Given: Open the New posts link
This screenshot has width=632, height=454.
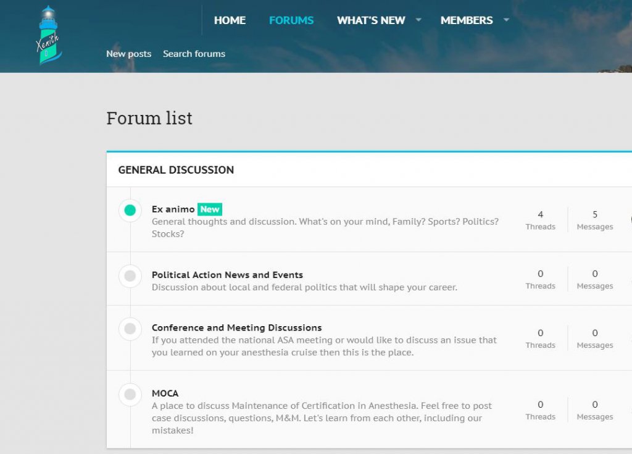Looking at the screenshot, I should click(128, 54).
